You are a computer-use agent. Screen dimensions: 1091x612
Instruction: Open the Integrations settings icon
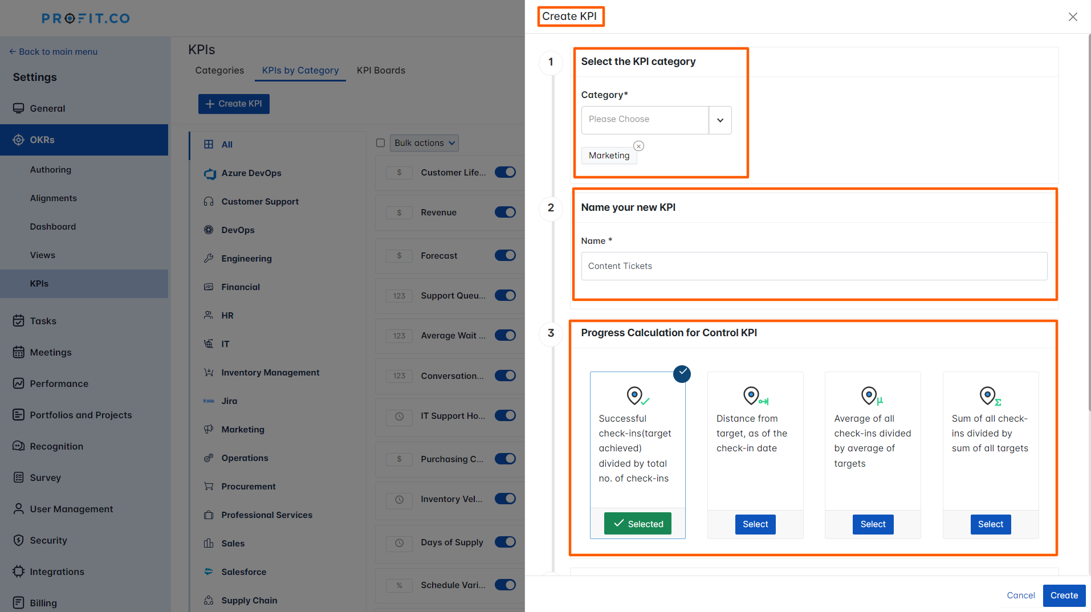(19, 572)
